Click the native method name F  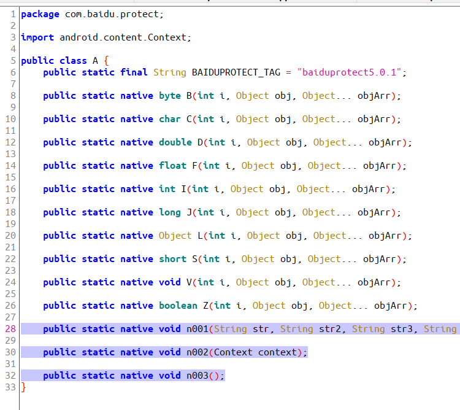194,166
